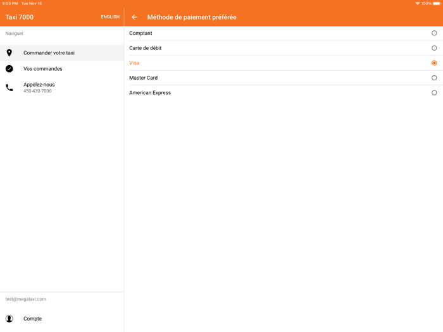
Task: Tap the phone icon for Appelez-nous
Action: (x=9, y=88)
